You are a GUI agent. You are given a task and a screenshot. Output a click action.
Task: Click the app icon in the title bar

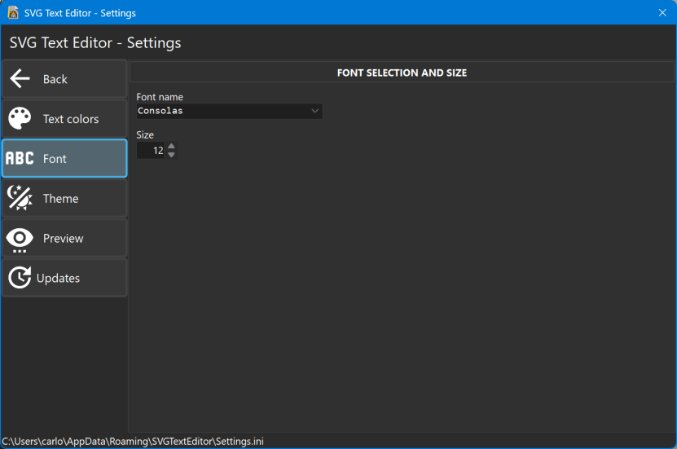13,12
